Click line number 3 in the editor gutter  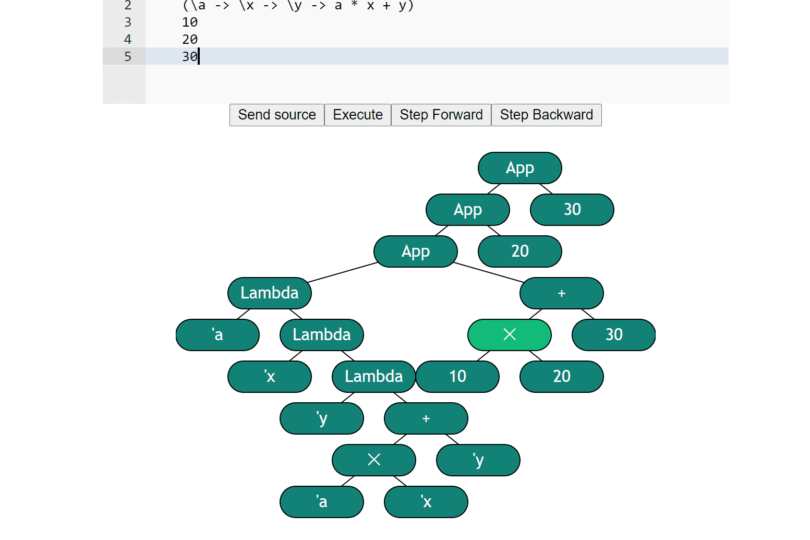[128, 22]
